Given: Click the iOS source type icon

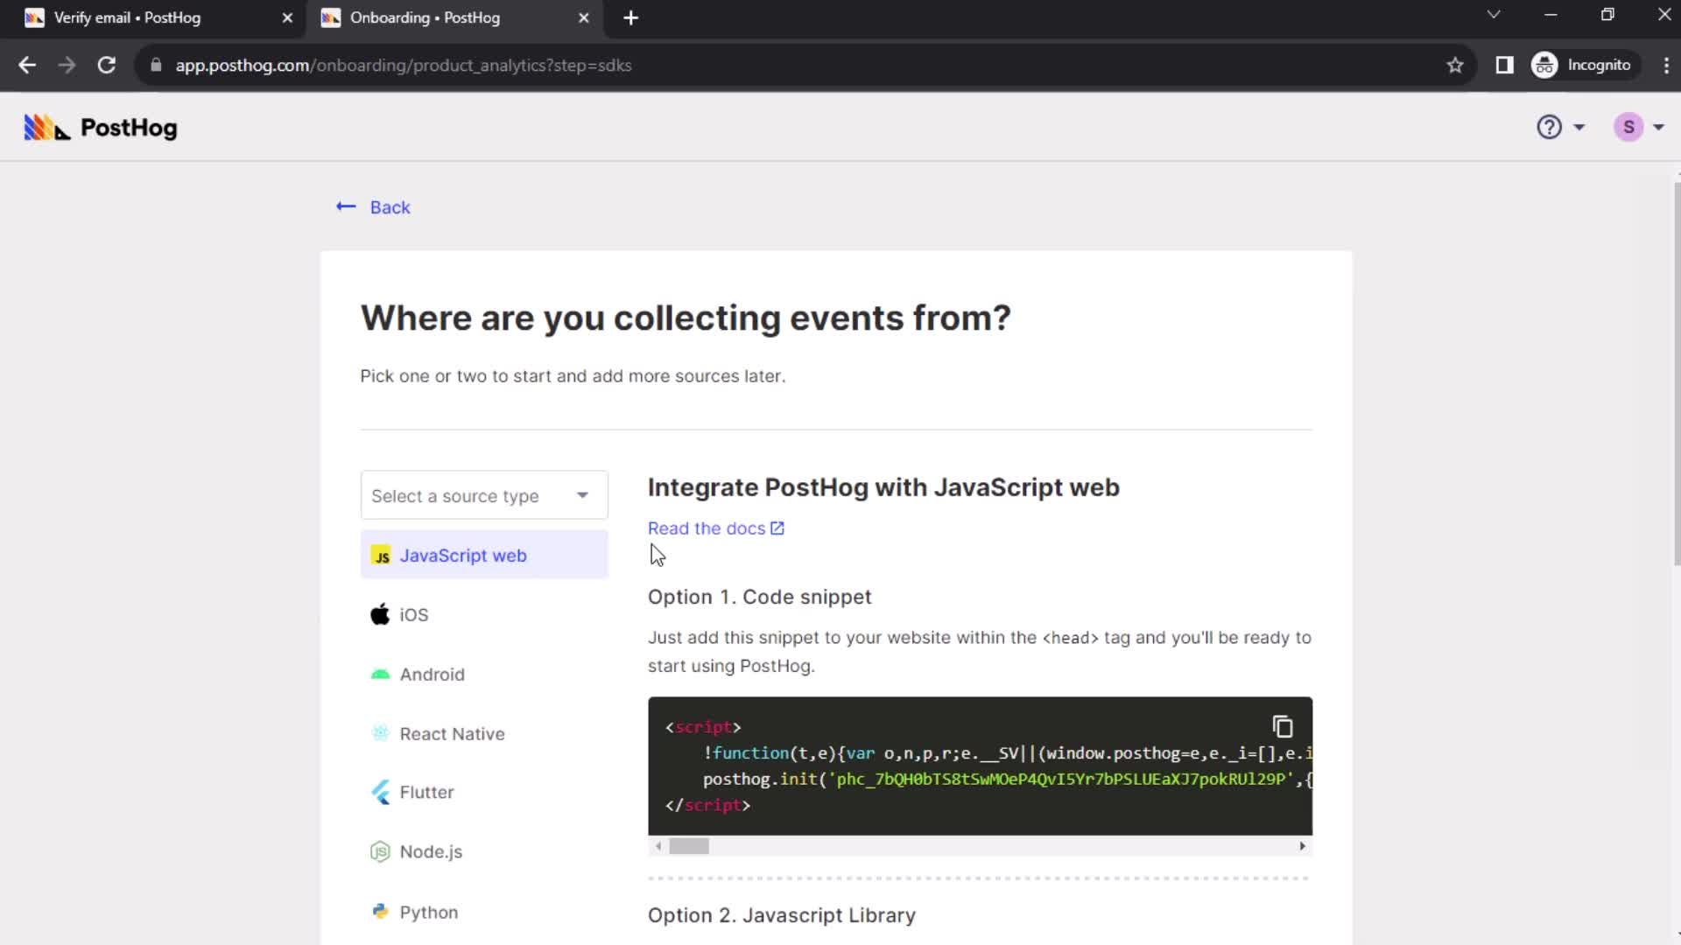Looking at the screenshot, I should coord(380,614).
